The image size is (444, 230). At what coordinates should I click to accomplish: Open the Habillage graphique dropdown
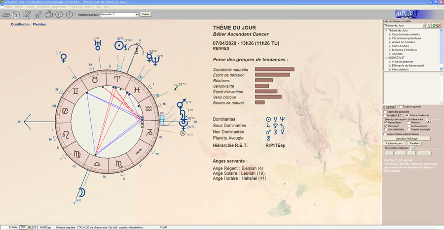click(136, 14)
